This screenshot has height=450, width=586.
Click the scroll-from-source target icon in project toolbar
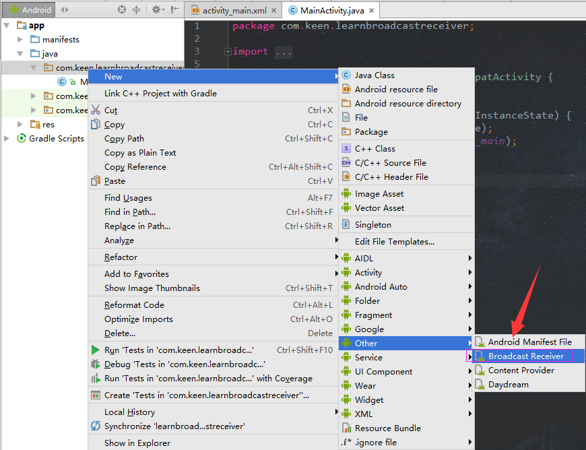pos(122,9)
